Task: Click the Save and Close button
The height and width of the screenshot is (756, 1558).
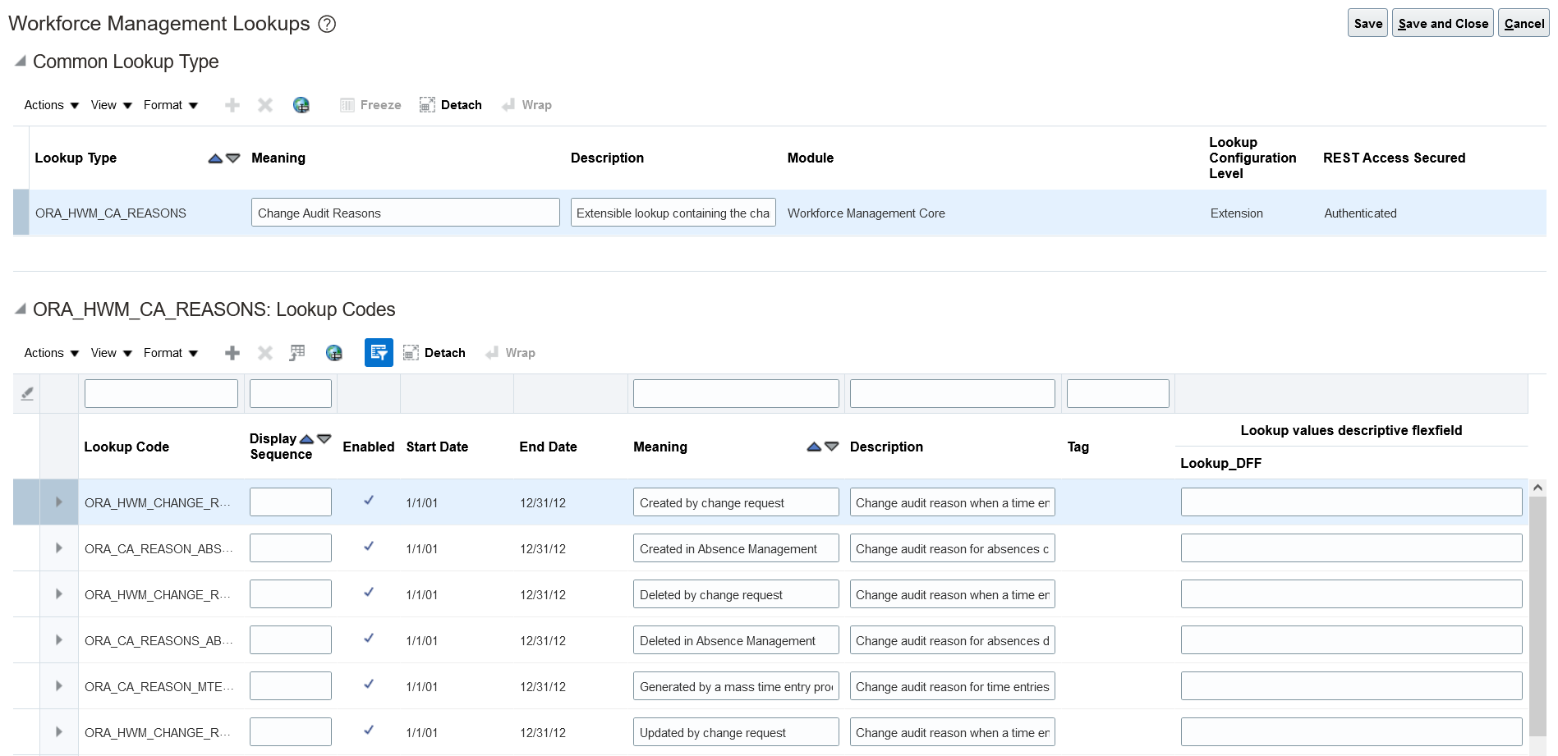Action: pyautogui.click(x=1442, y=23)
